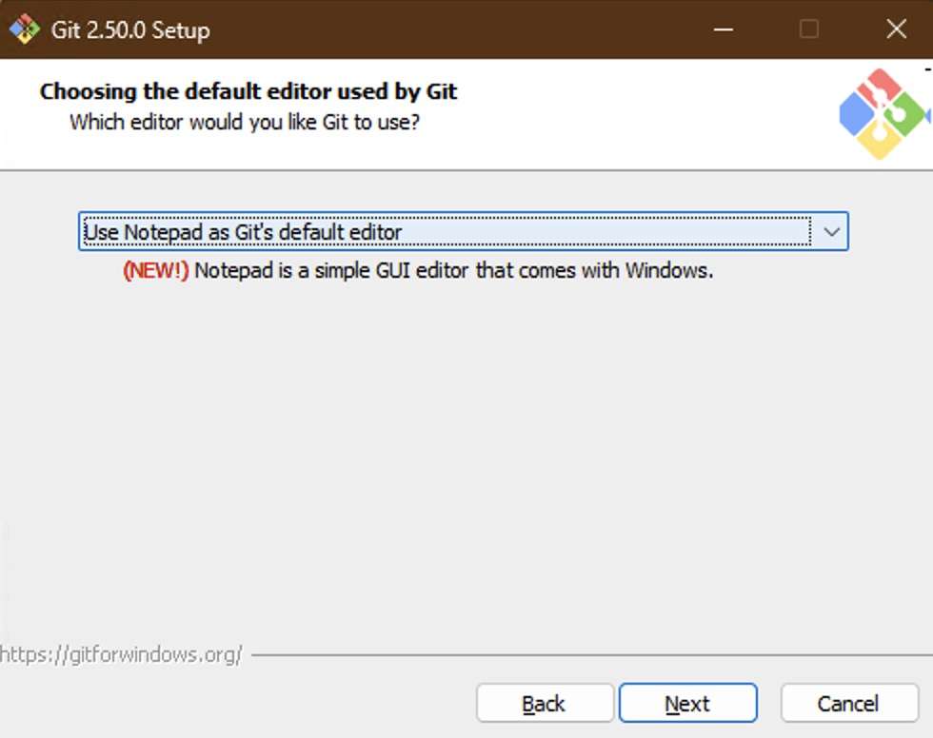The height and width of the screenshot is (738, 933).
Task: Minimize the Git Setup window
Action: [723, 29]
